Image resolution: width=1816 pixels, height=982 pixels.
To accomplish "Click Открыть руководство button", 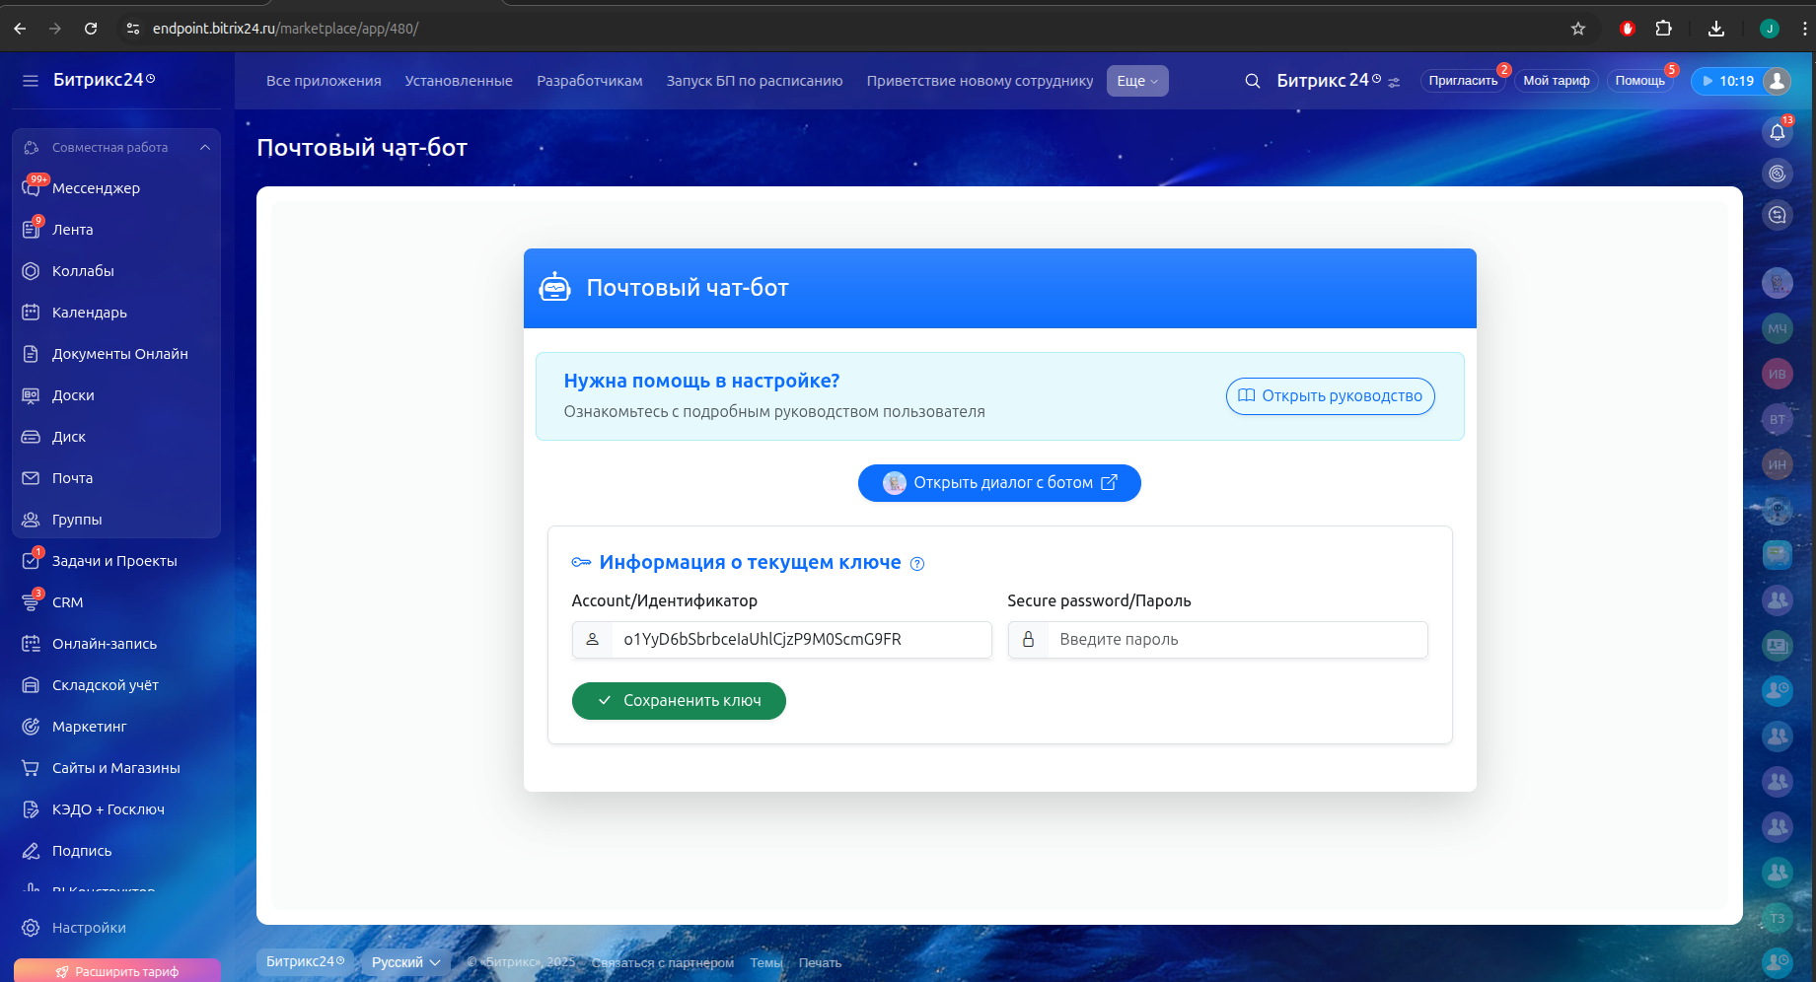I will (1330, 396).
